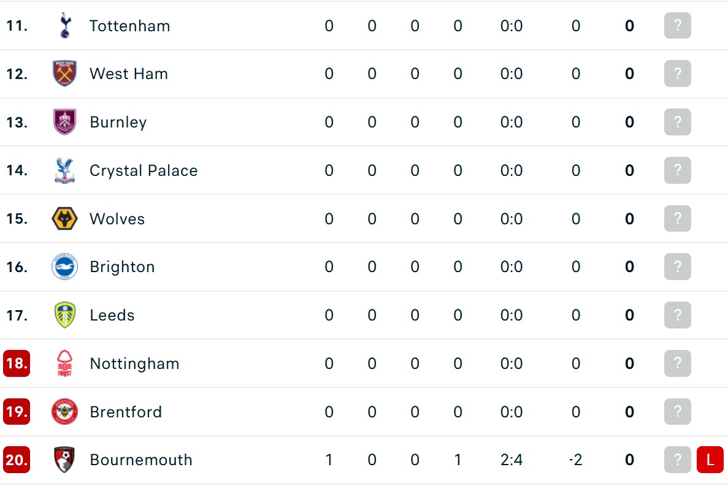The width and height of the screenshot is (728, 486).
Task: Click Wolves' grey question mark form badge
Action: [677, 218]
